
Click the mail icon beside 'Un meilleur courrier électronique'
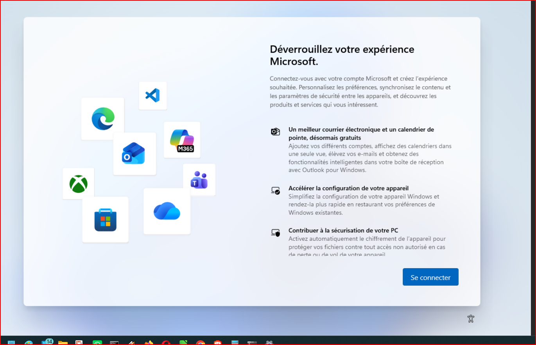(276, 132)
